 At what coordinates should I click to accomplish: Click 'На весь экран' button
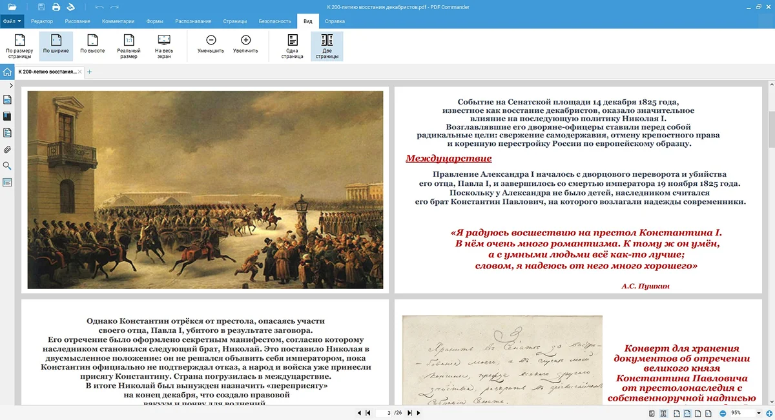click(164, 46)
